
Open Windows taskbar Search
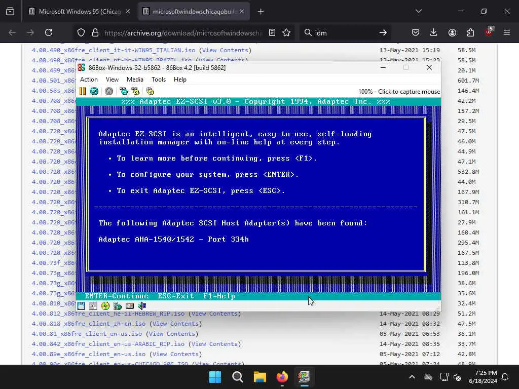tap(237, 377)
